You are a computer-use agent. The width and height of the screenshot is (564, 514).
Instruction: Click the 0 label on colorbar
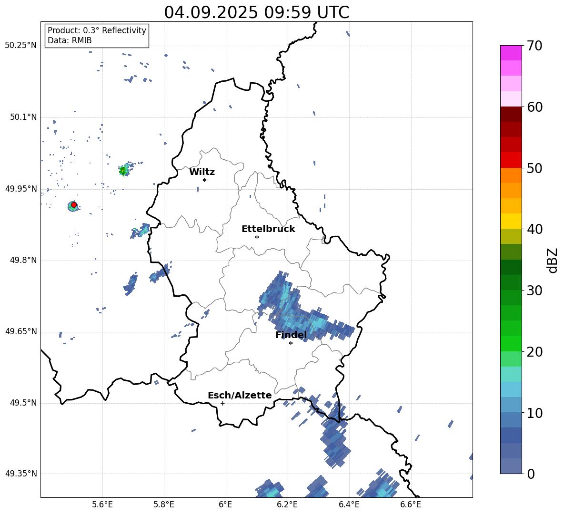click(x=531, y=474)
